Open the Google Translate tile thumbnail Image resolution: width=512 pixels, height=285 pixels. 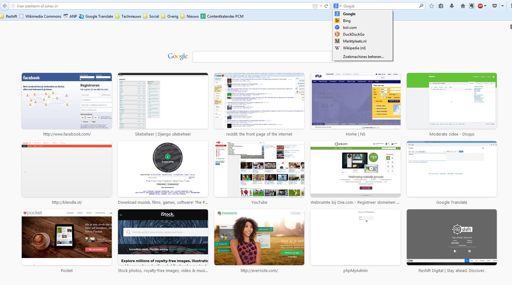point(452,169)
